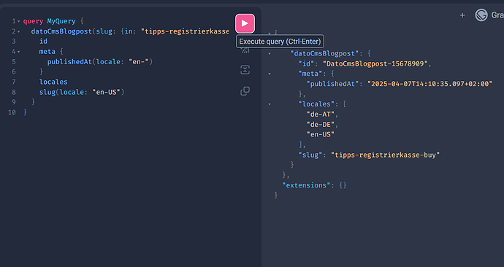Click the line number 10 in the gutter
Viewport: 504px width, 267px height.
click(12, 112)
